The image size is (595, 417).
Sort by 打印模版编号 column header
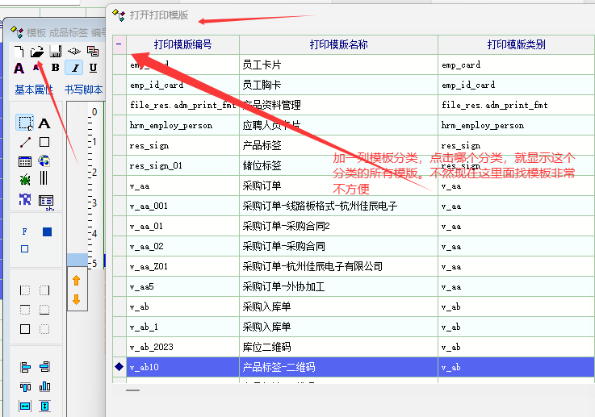(183, 44)
